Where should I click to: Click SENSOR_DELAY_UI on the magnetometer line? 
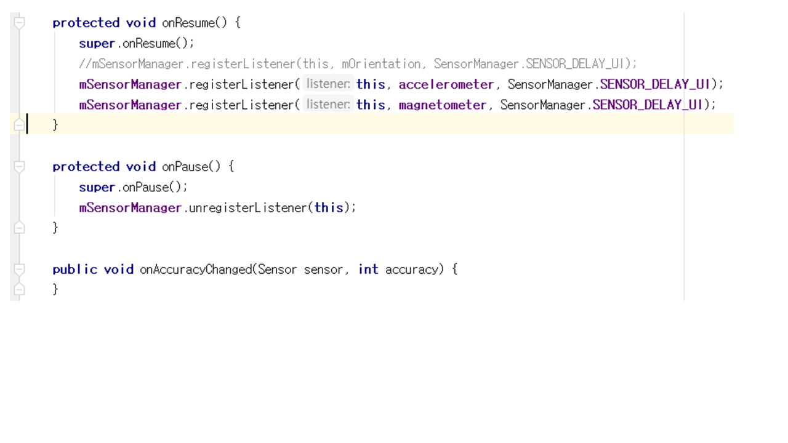(648, 105)
